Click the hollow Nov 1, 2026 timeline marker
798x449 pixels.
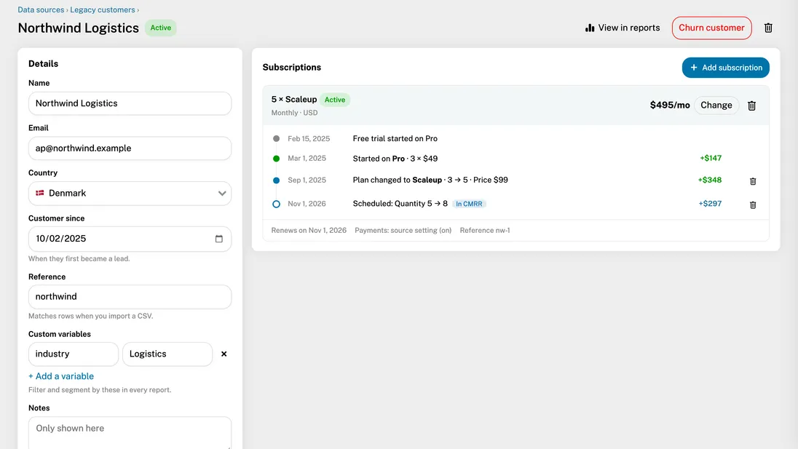coord(277,204)
